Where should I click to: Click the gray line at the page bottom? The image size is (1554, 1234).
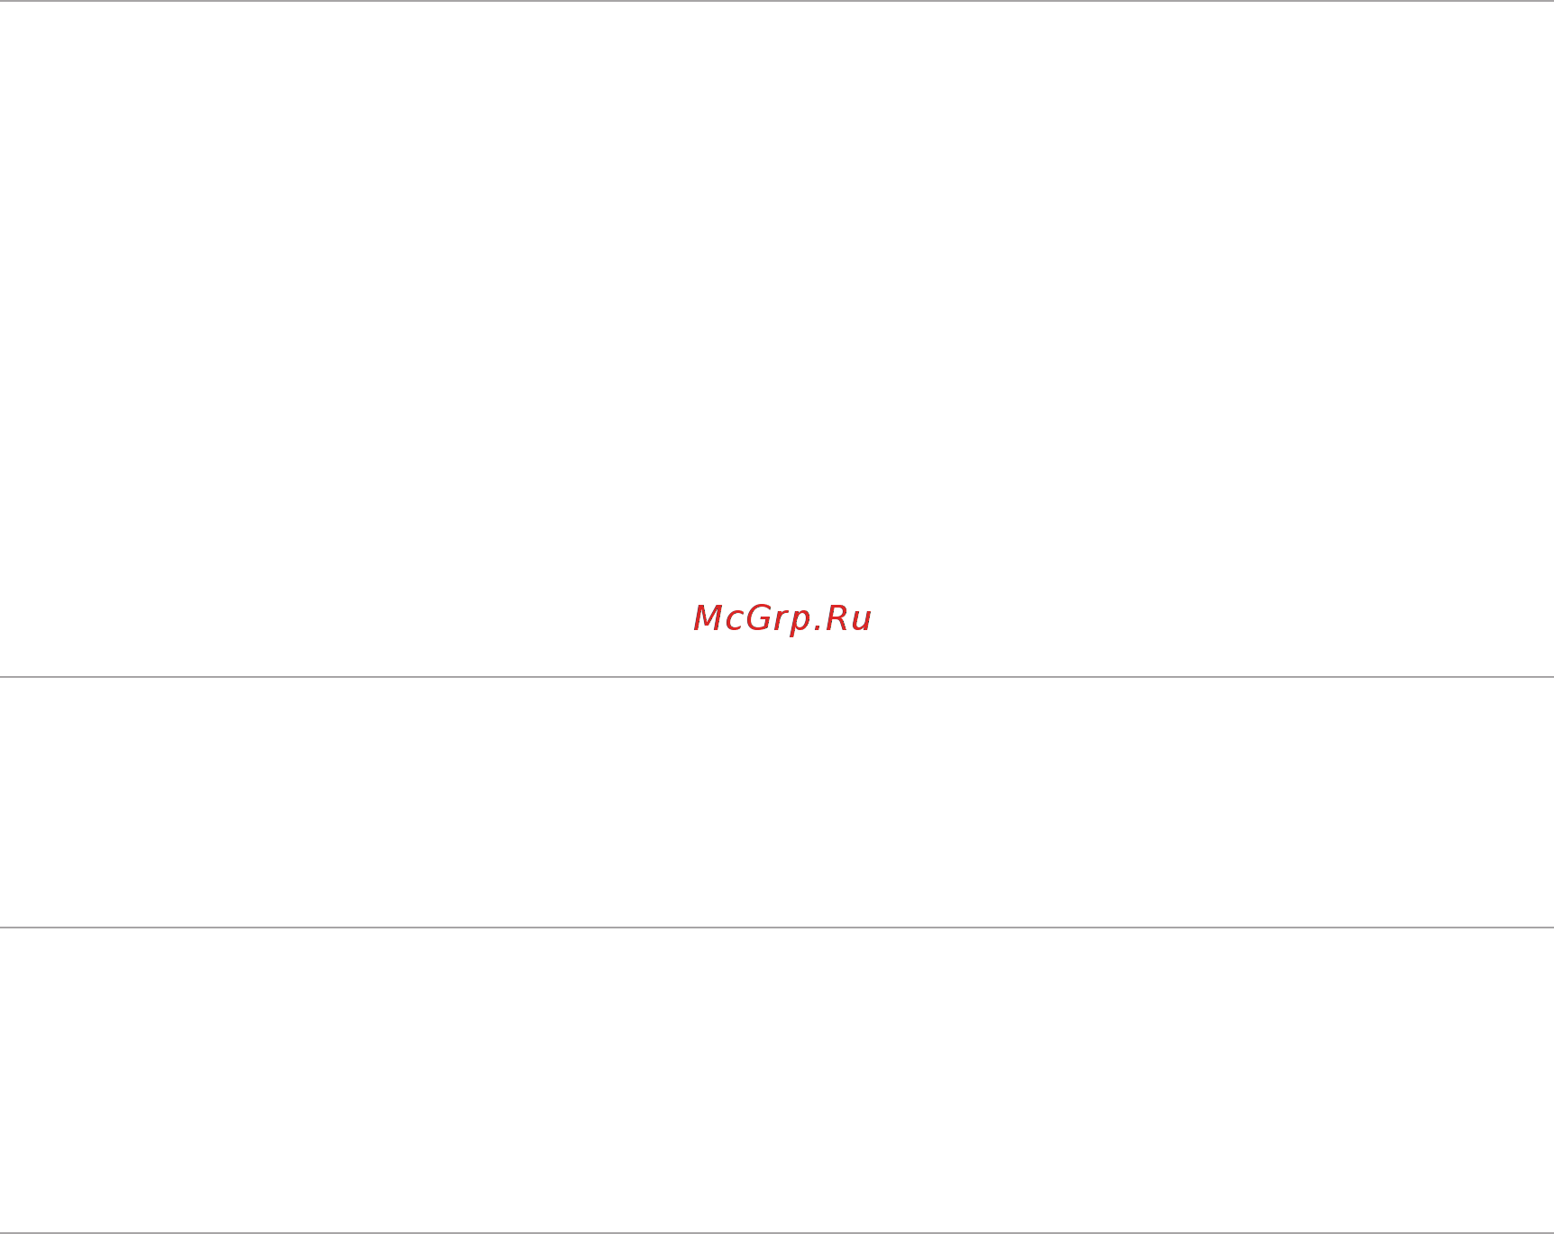pos(777,1232)
